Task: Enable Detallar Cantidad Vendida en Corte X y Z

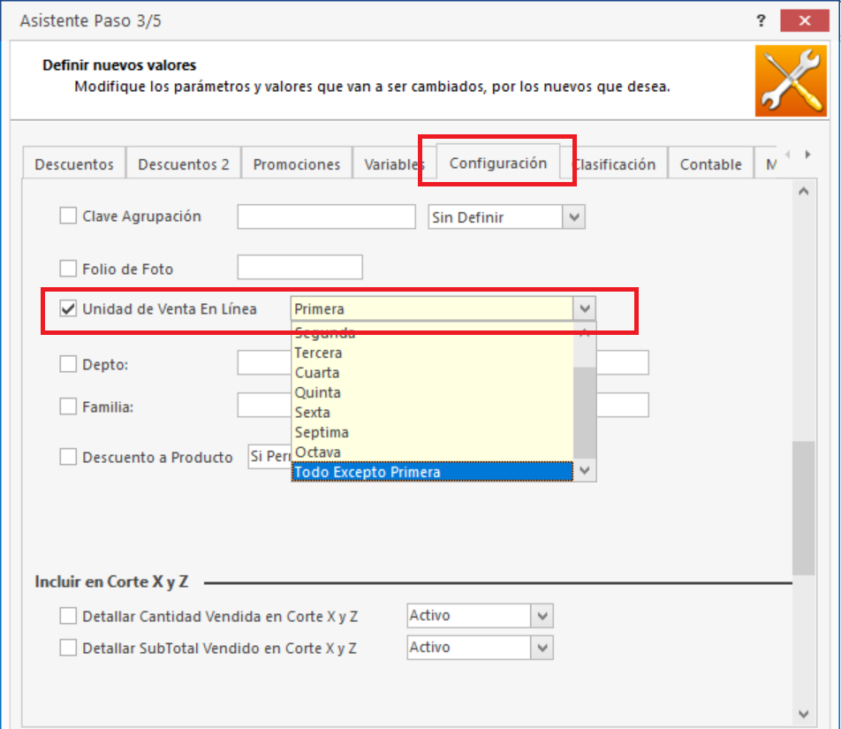Action: tap(67, 616)
